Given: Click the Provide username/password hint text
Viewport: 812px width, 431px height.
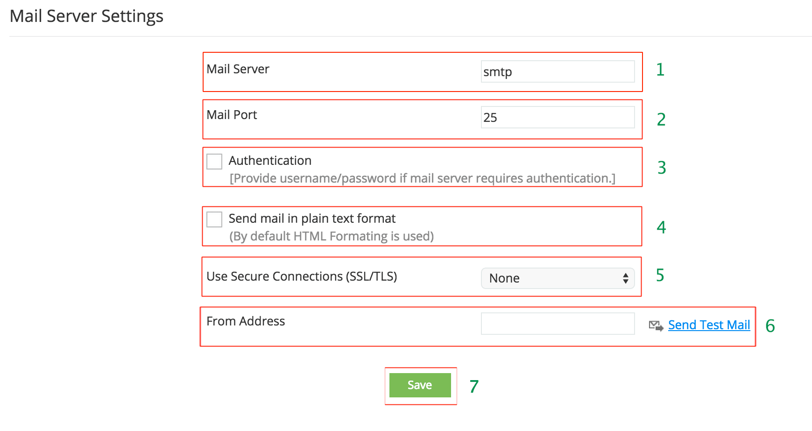Looking at the screenshot, I should pyautogui.click(x=422, y=178).
